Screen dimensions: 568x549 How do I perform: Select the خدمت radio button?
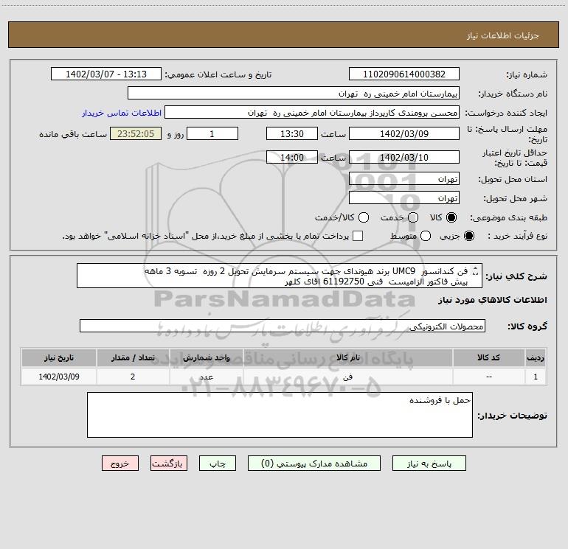[x=413, y=217]
